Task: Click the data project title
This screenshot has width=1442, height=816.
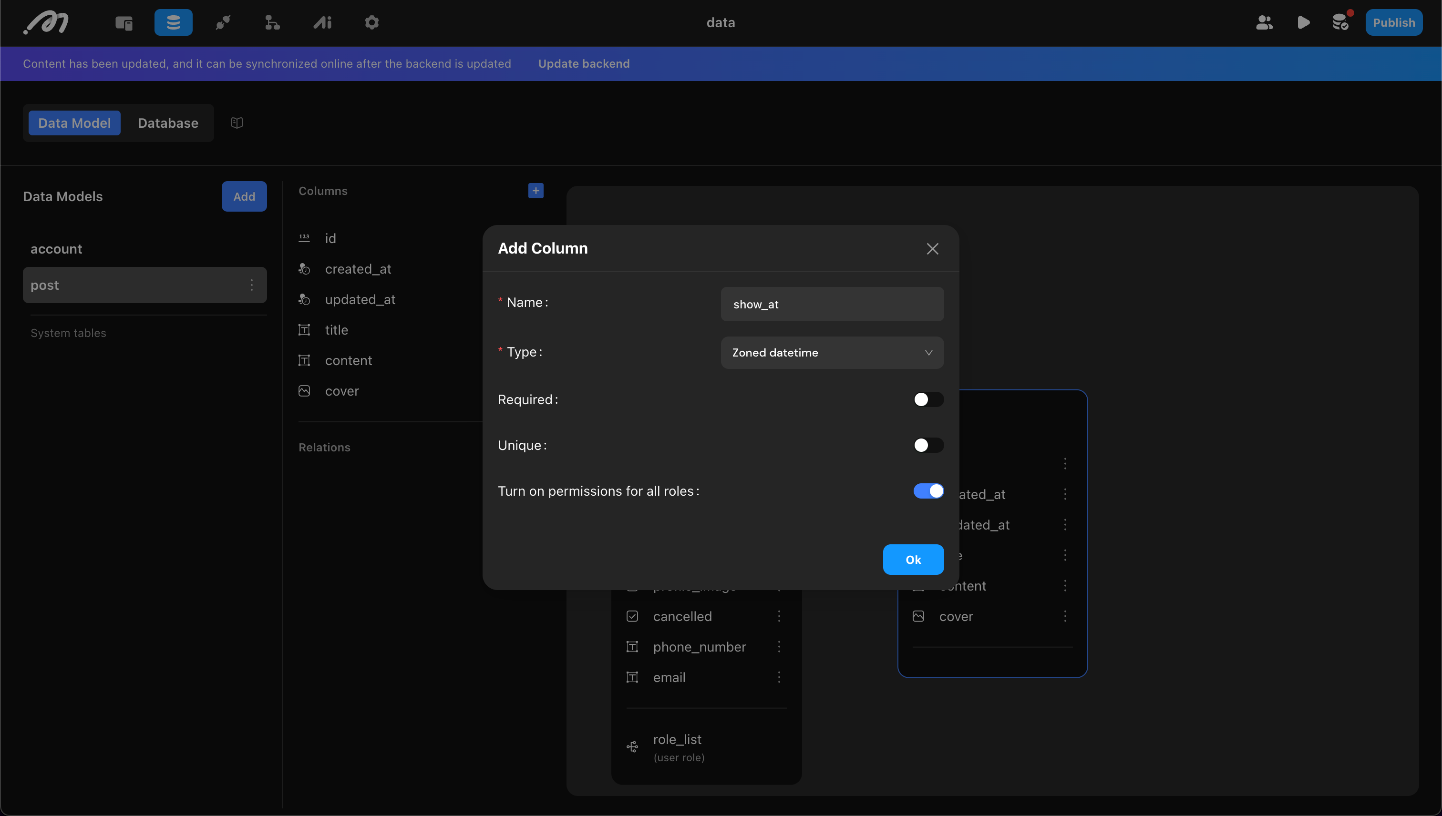Action: click(x=721, y=23)
